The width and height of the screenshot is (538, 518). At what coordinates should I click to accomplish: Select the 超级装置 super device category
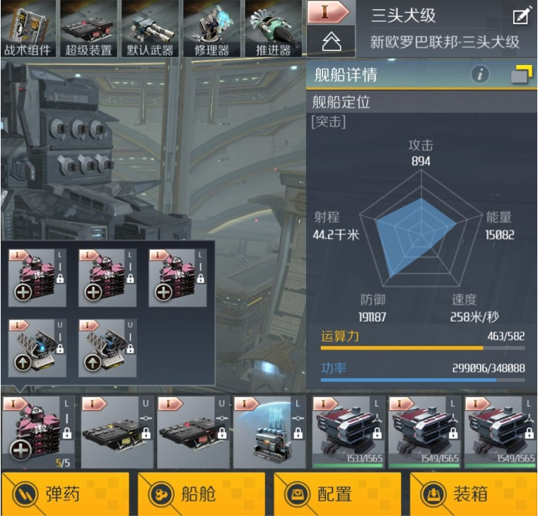click(x=89, y=29)
